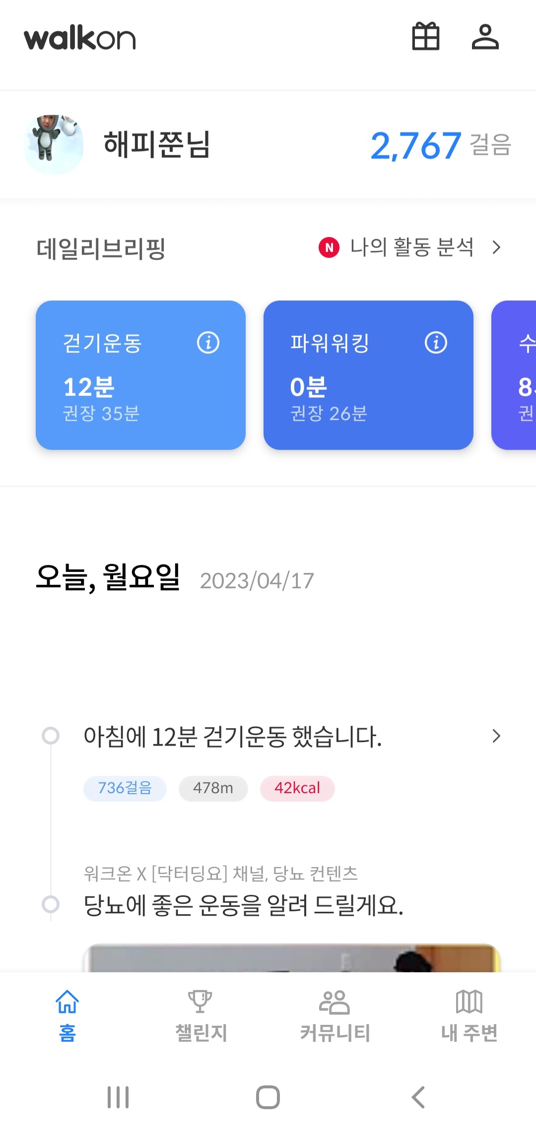This screenshot has height=1133, width=536.
Task: Tap the 해피쭌님 profile avatar
Action: [x=54, y=144]
